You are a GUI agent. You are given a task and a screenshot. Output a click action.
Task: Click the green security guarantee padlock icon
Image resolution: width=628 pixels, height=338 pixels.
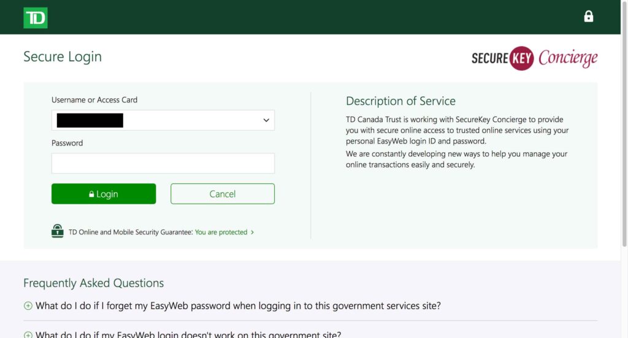58,231
